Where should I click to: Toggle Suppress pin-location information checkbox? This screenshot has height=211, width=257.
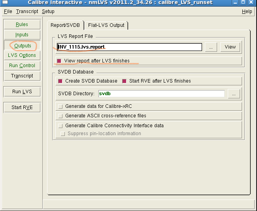[x=62, y=134]
